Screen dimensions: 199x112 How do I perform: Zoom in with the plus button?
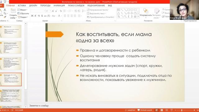194,110
